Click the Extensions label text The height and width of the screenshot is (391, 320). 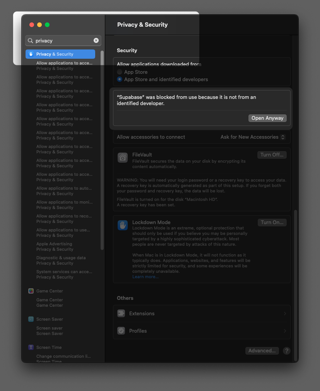[142, 313]
